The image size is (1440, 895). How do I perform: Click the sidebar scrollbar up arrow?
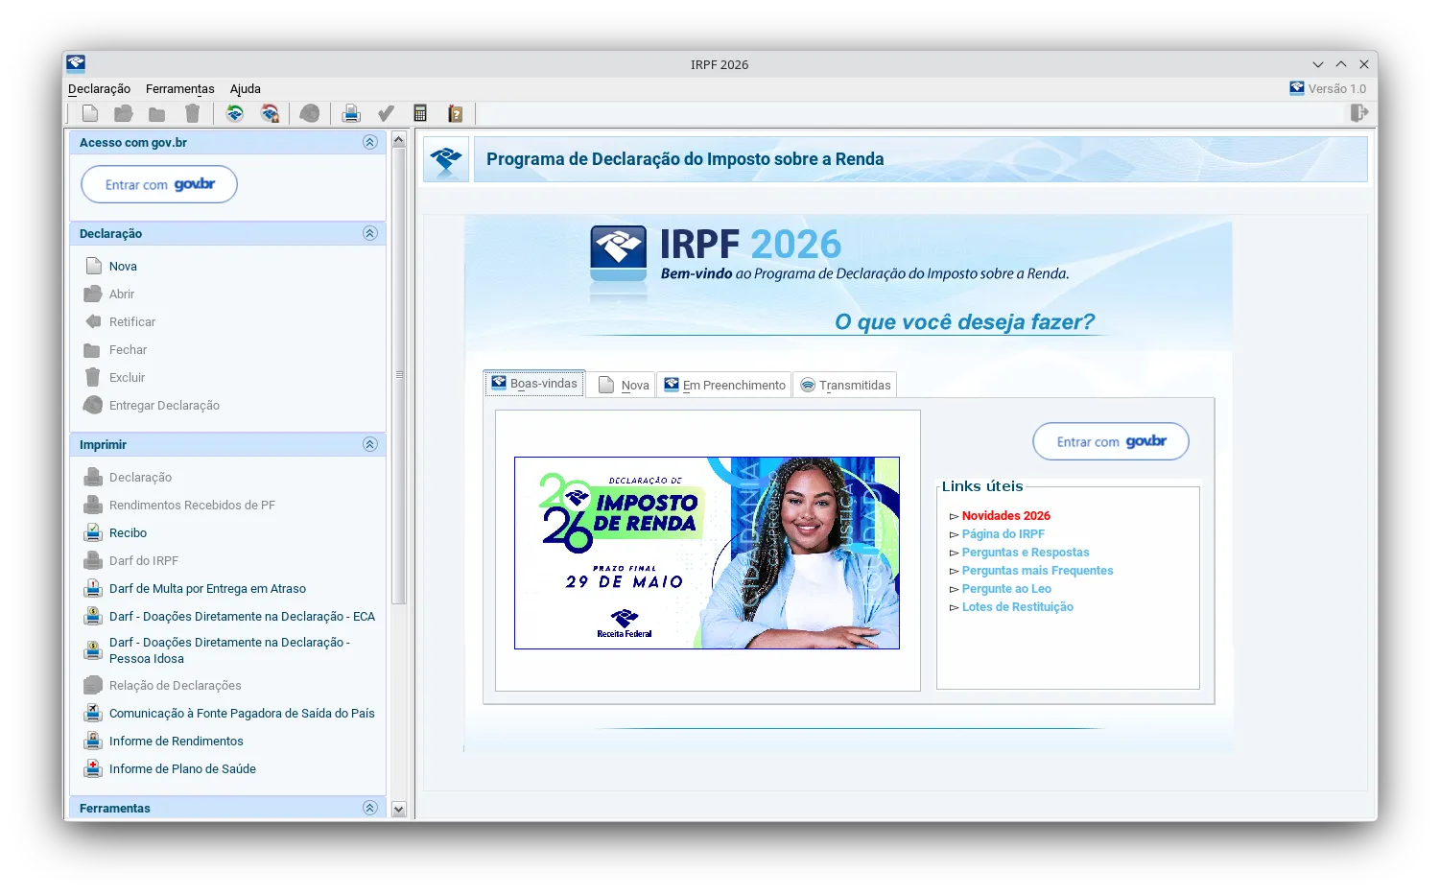[x=399, y=140]
